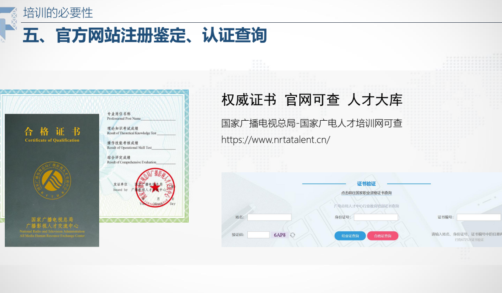The height and width of the screenshot is (293, 502).
Task: Click the 6AP8 captcha image
Action: coord(280,235)
